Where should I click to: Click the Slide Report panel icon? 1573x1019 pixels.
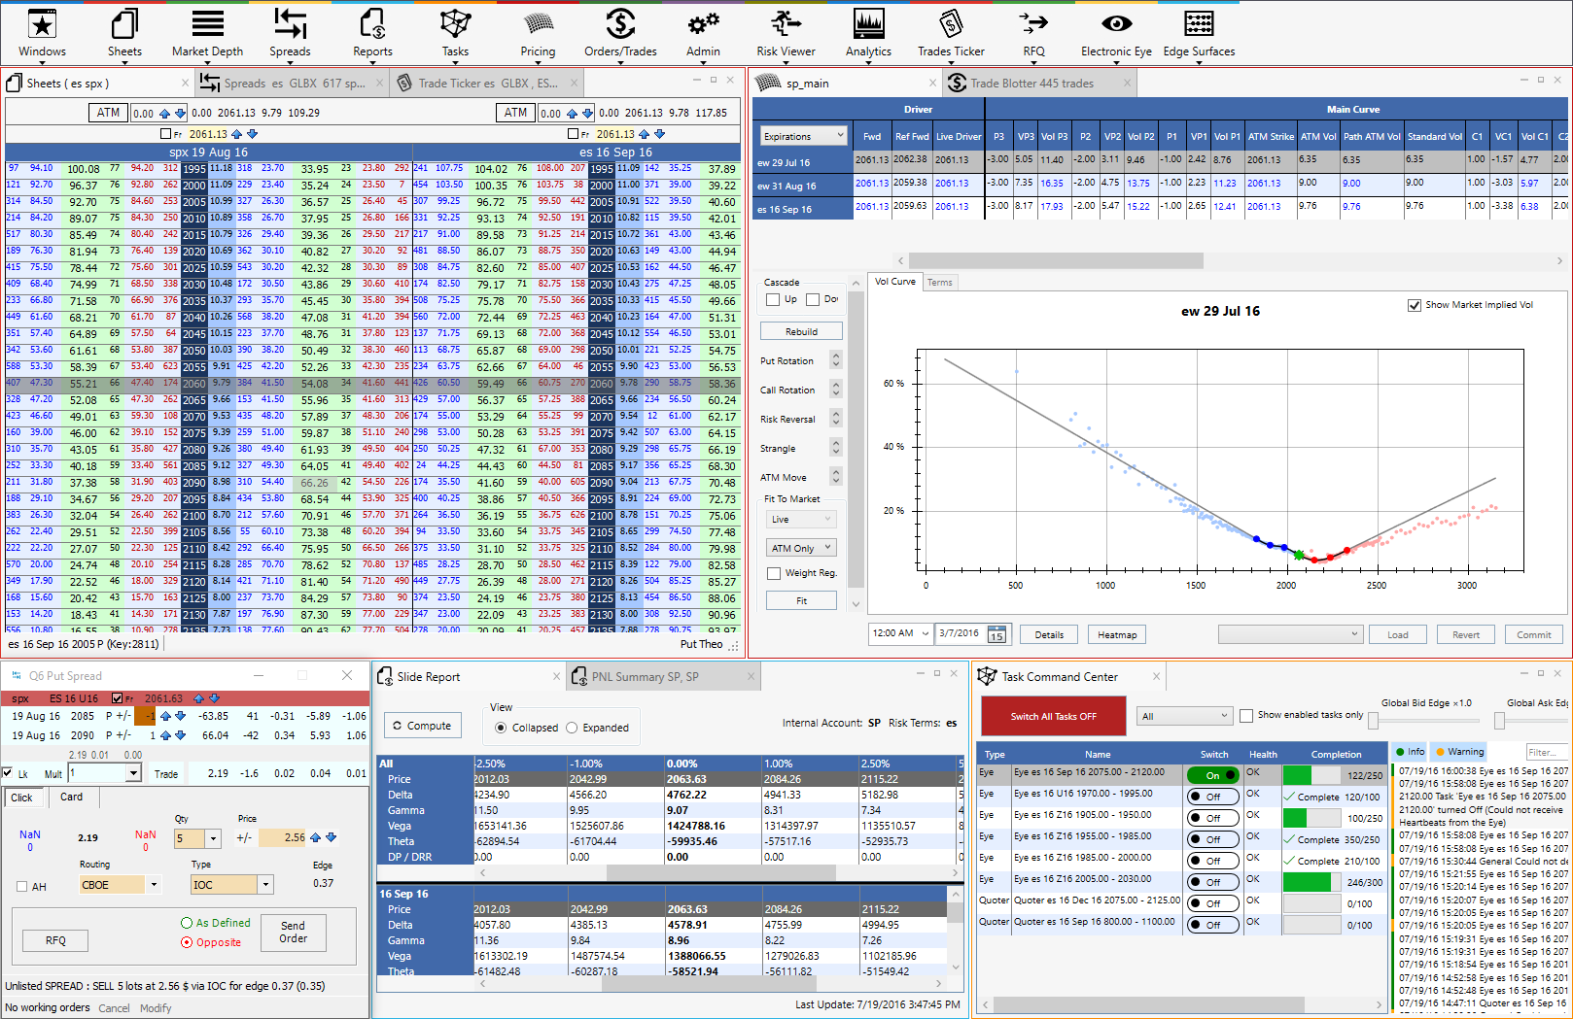pyautogui.click(x=385, y=676)
